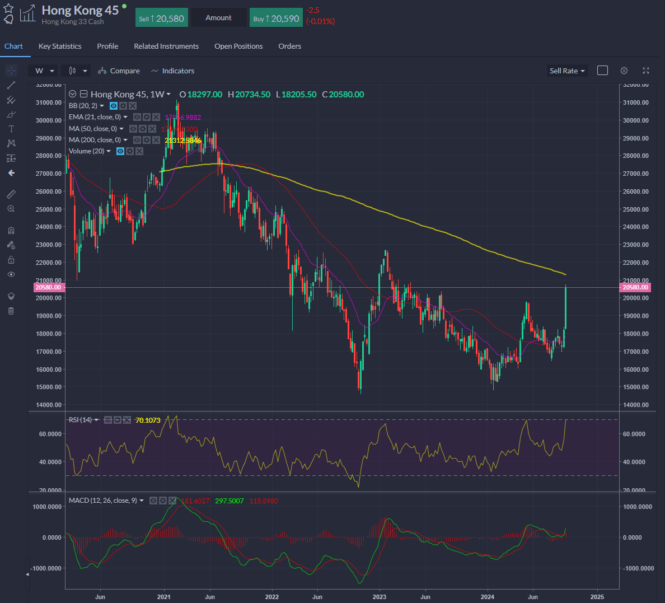Select the text annotation tool
The image size is (665, 603).
tap(11, 129)
